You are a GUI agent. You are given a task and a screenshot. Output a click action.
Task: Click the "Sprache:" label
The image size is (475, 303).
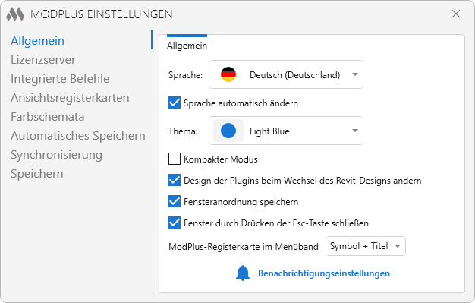(185, 75)
